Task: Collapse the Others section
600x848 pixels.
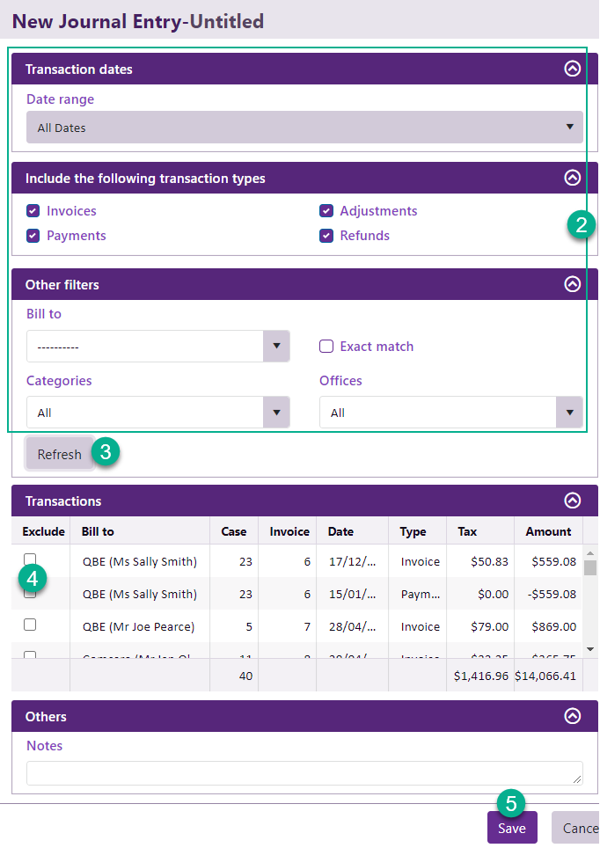Action: pos(572,716)
